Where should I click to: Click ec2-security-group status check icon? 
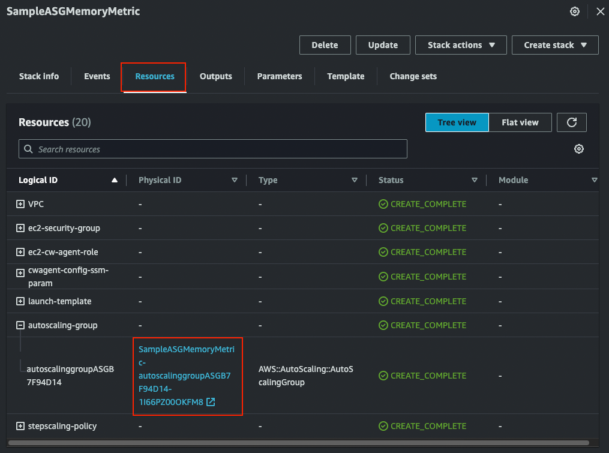click(383, 228)
